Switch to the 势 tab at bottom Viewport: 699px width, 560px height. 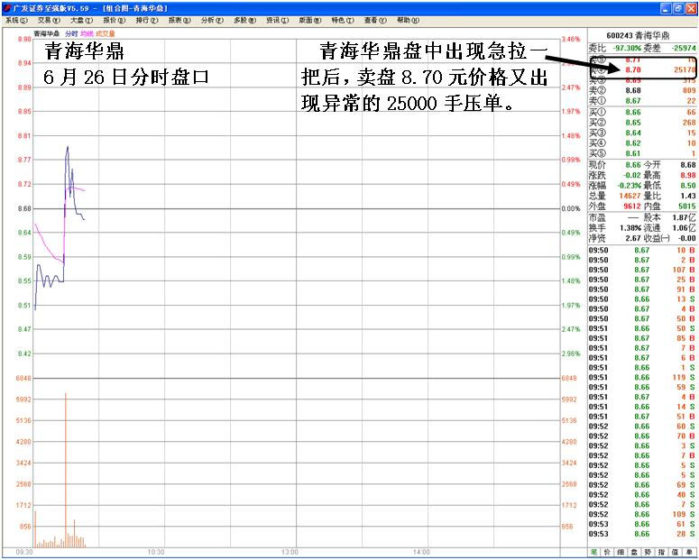click(x=648, y=553)
